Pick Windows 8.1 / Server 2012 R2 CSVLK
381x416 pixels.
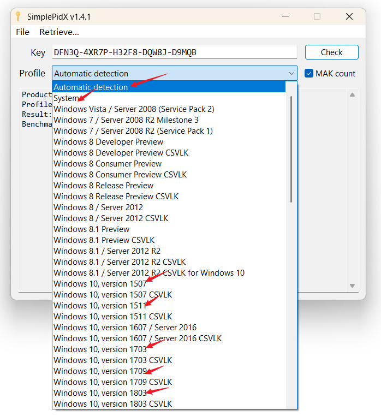pos(169,262)
